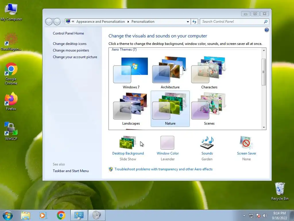294x221 pixels.
Task: Show hidden system tray icons
Action: [244, 216]
